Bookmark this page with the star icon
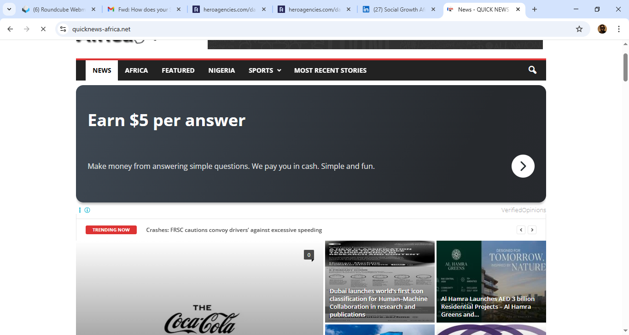Image resolution: width=629 pixels, height=335 pixels. [579, 29]
